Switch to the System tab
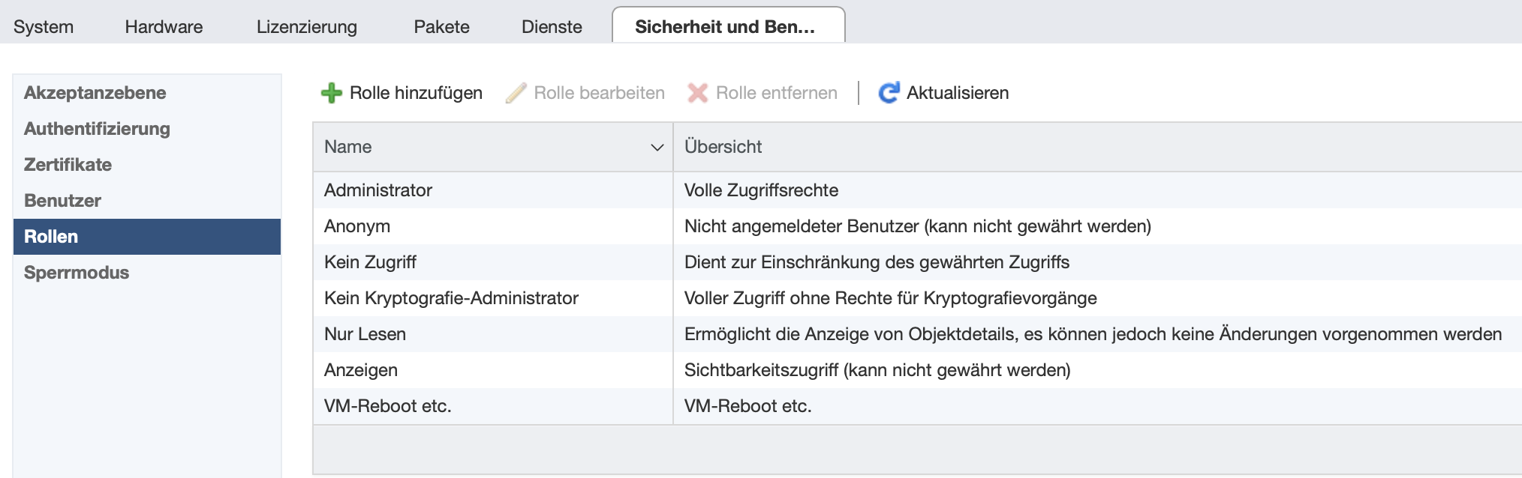Screen dimensions: 1522x478 coord(44,27)
